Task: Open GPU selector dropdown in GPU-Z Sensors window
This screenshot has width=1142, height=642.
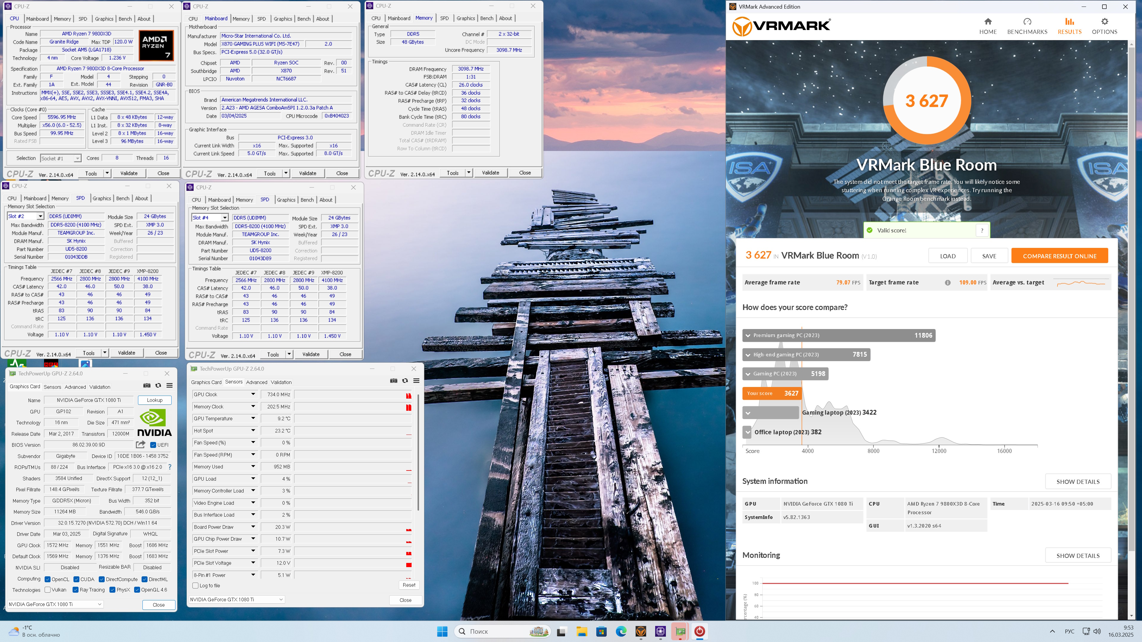Action: pos(237,599)
